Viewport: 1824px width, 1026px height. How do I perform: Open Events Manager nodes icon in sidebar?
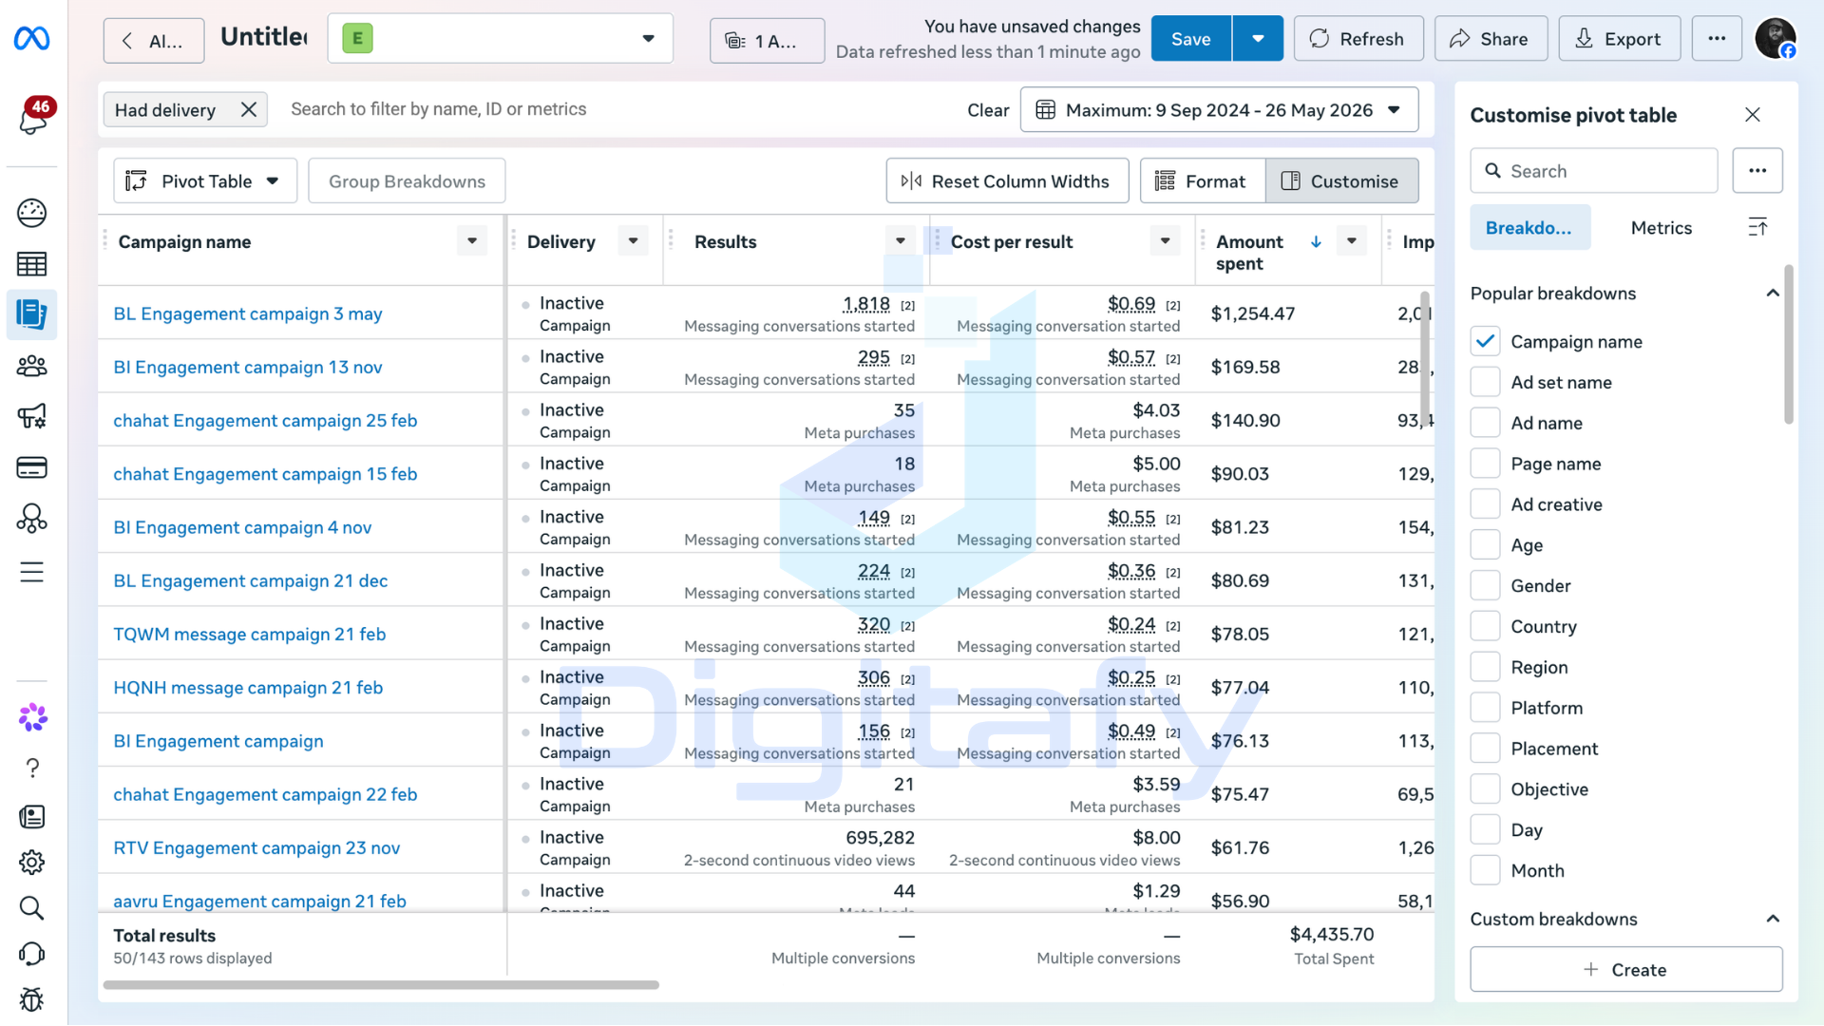click(31, 519)
